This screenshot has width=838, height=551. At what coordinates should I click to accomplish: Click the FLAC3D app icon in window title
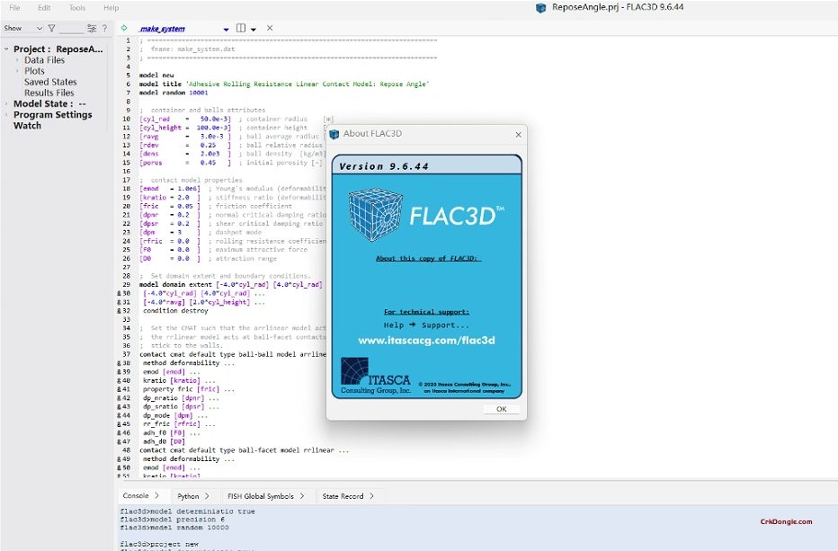541,7
